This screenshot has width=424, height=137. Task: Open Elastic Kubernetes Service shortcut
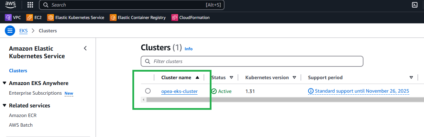click(76, 17)
